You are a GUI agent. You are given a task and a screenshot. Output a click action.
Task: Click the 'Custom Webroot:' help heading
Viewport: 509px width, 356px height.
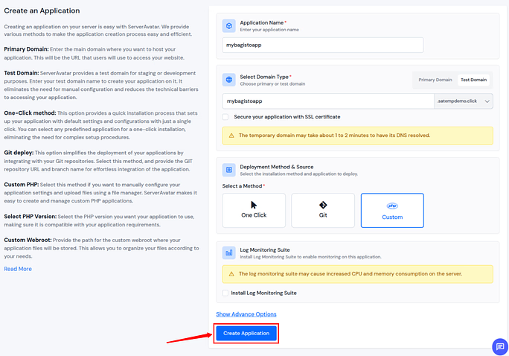click(28, 240)
